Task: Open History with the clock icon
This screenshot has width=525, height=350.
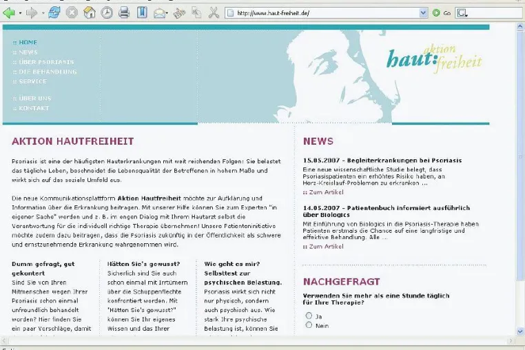Action: [x=107, y=12]
